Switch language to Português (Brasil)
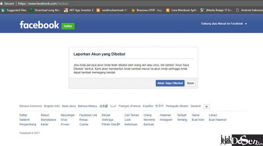Viewport: 263px width, 146px height. point(177,106)
